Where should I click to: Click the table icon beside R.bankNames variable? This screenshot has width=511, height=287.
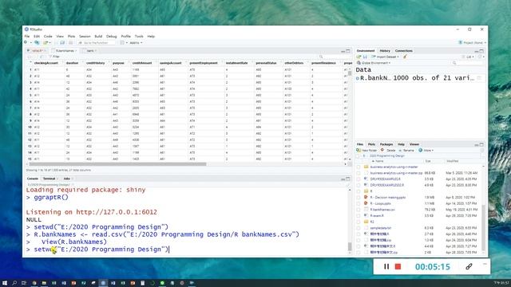tap(479, 78)
